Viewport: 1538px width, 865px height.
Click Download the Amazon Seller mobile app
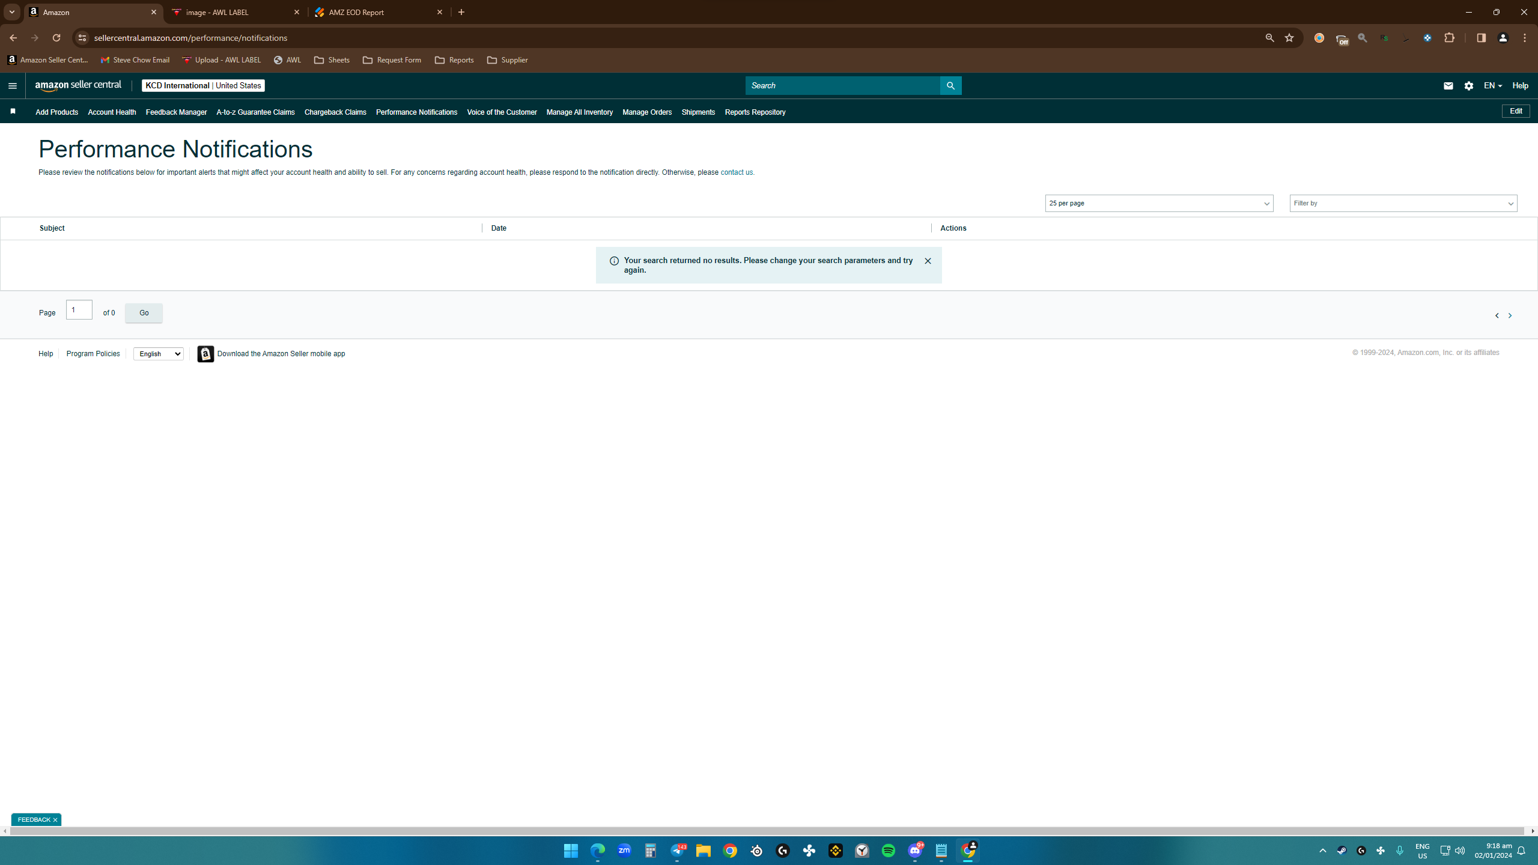click(x=281, y=354)
